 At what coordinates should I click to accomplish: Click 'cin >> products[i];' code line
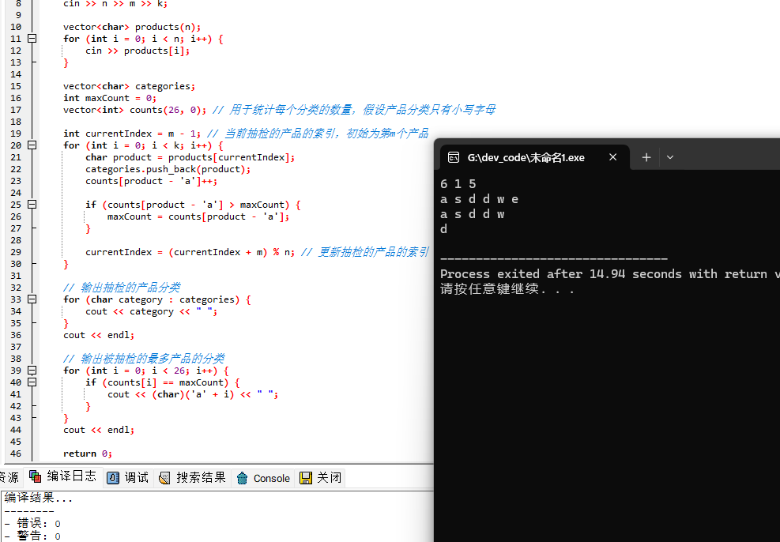tap(138, 51)
